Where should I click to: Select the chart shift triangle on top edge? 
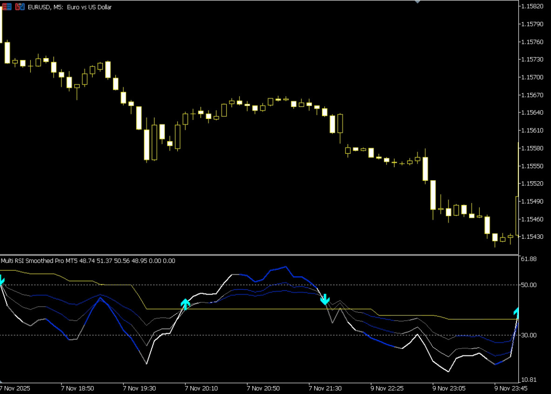417,2
